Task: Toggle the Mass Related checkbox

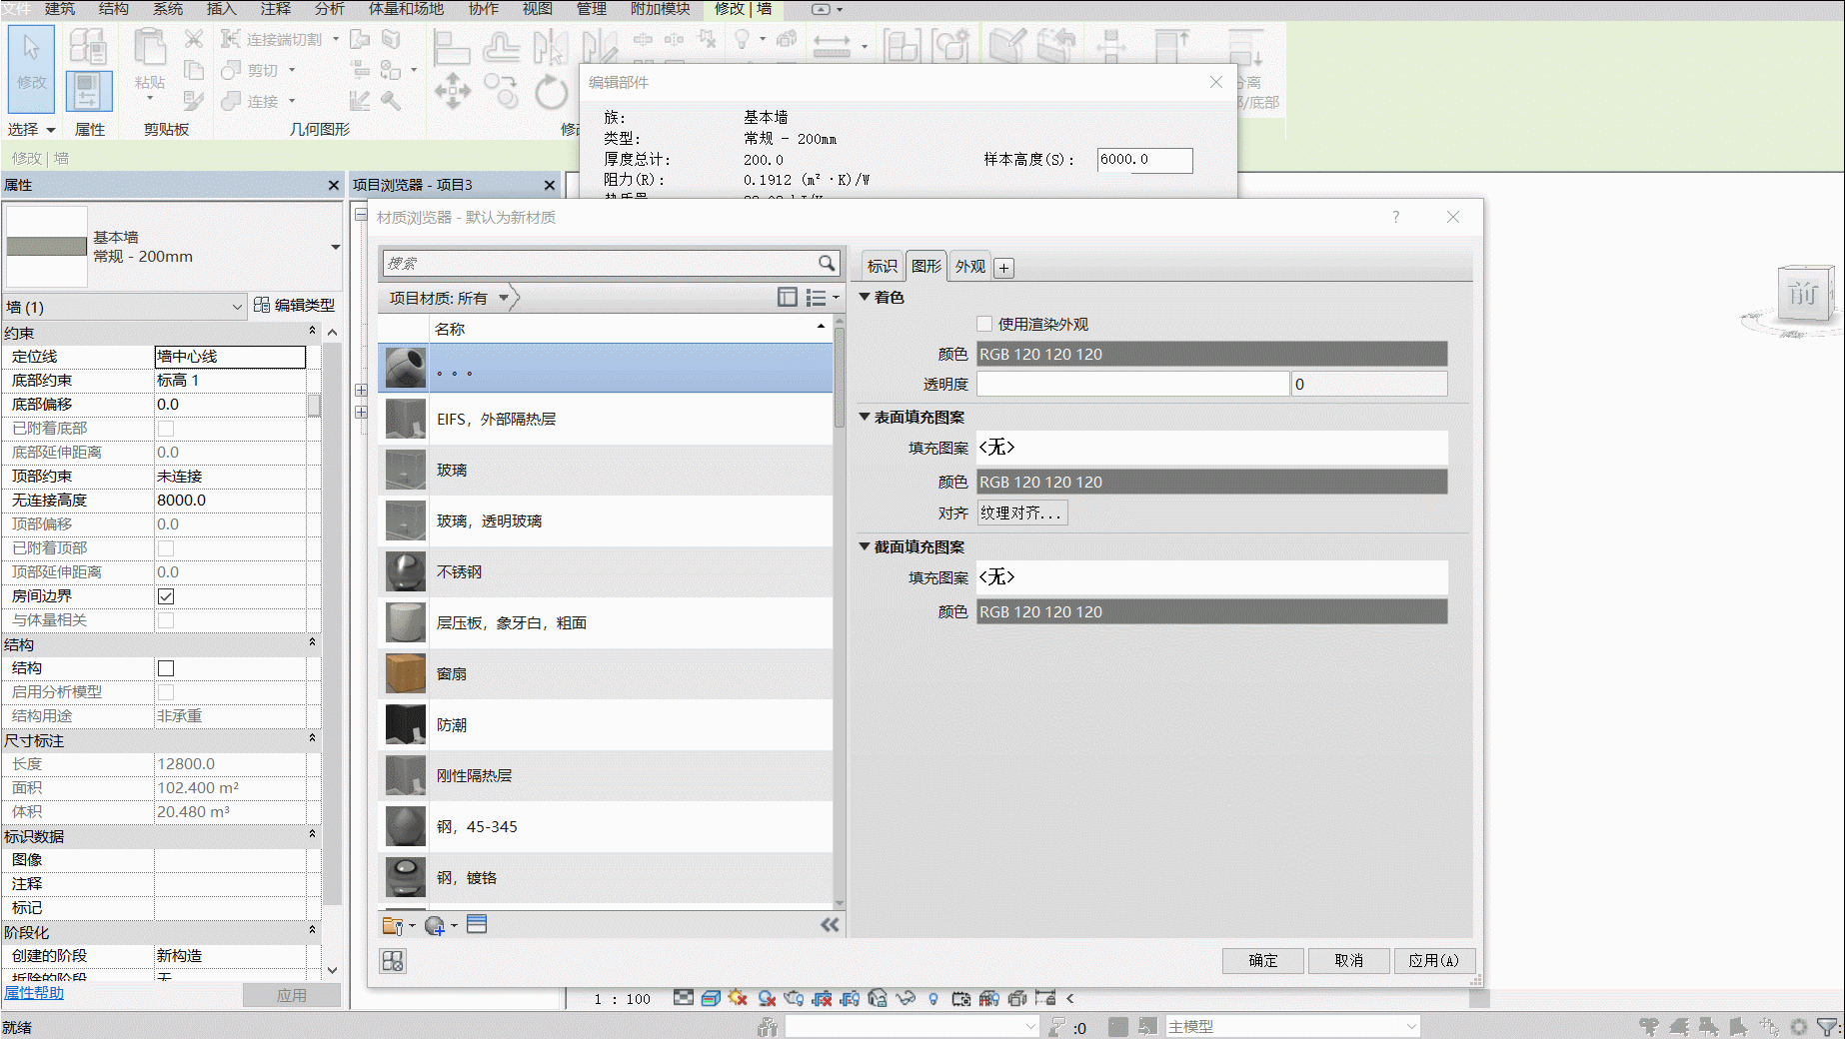Action: [x=166, y=620]
